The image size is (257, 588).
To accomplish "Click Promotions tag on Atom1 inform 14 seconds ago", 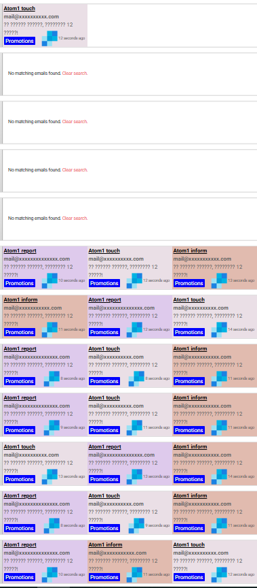I will (x=189, y=479).
